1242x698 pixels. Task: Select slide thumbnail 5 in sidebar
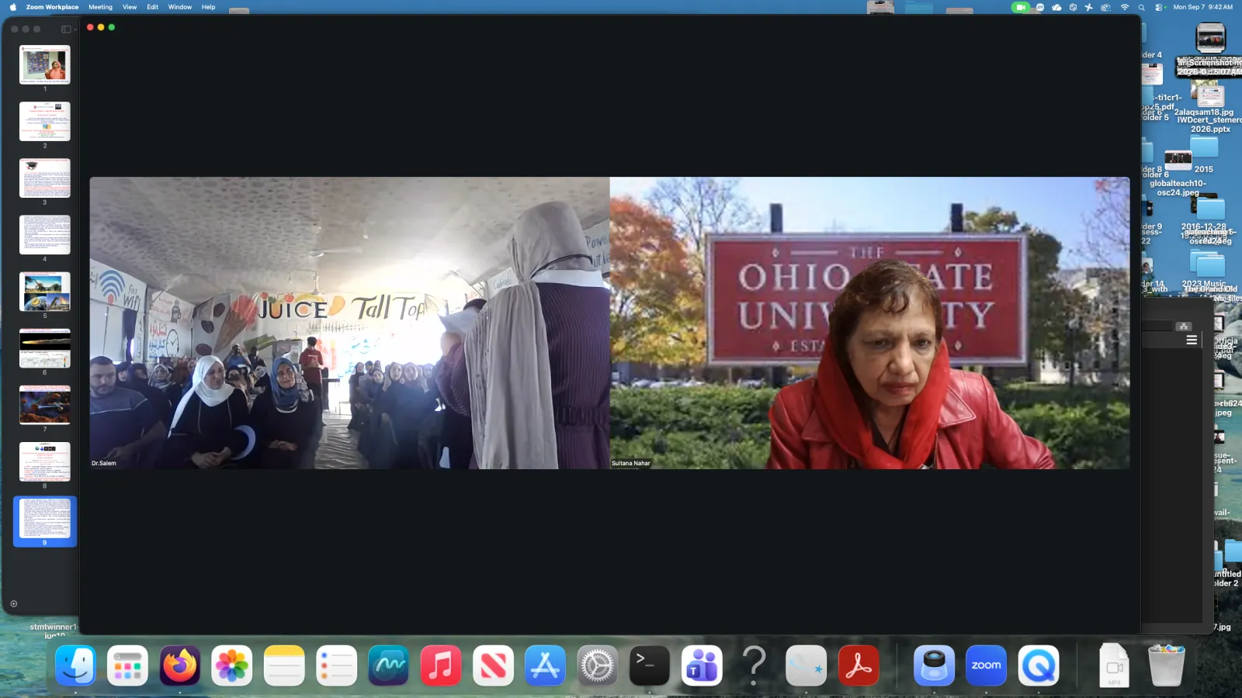[45, 292]
